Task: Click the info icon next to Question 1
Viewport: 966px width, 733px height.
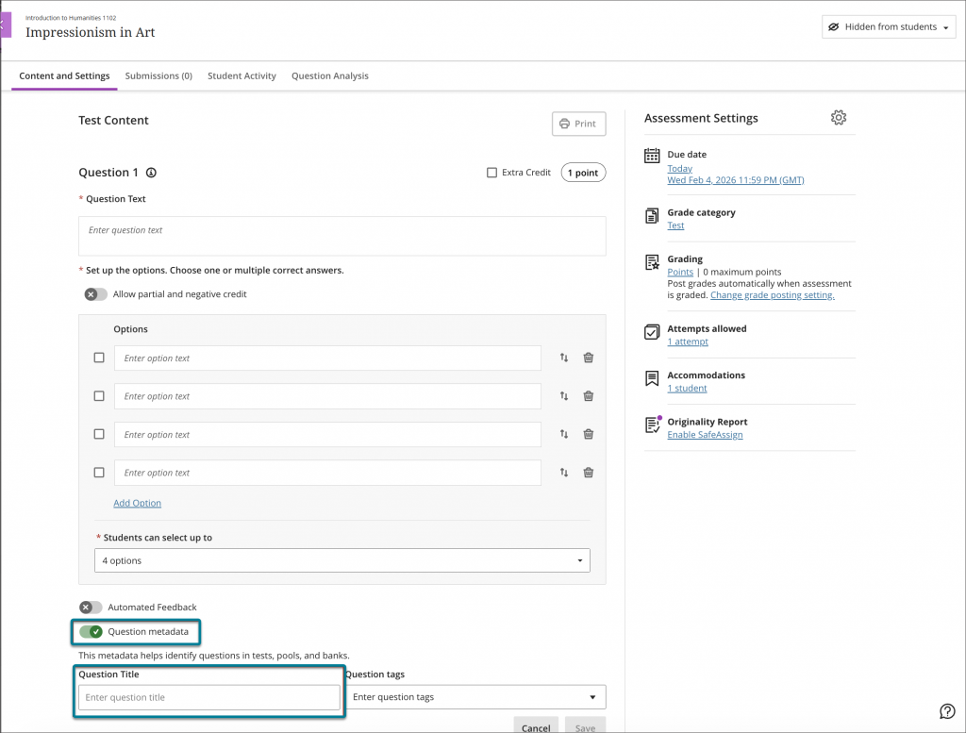Action: 151,173
